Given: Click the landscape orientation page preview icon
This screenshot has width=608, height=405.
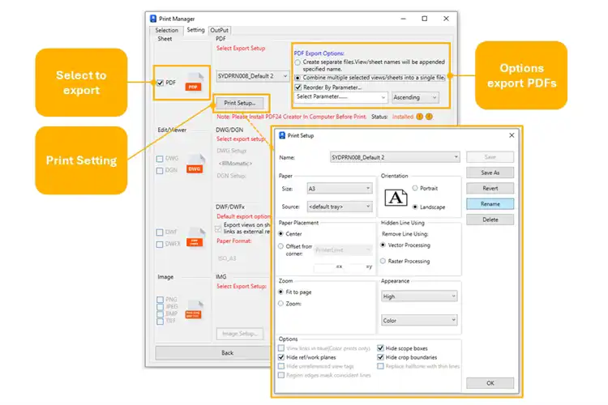Looking at the screenshot, I should click(x=396, y=197).
